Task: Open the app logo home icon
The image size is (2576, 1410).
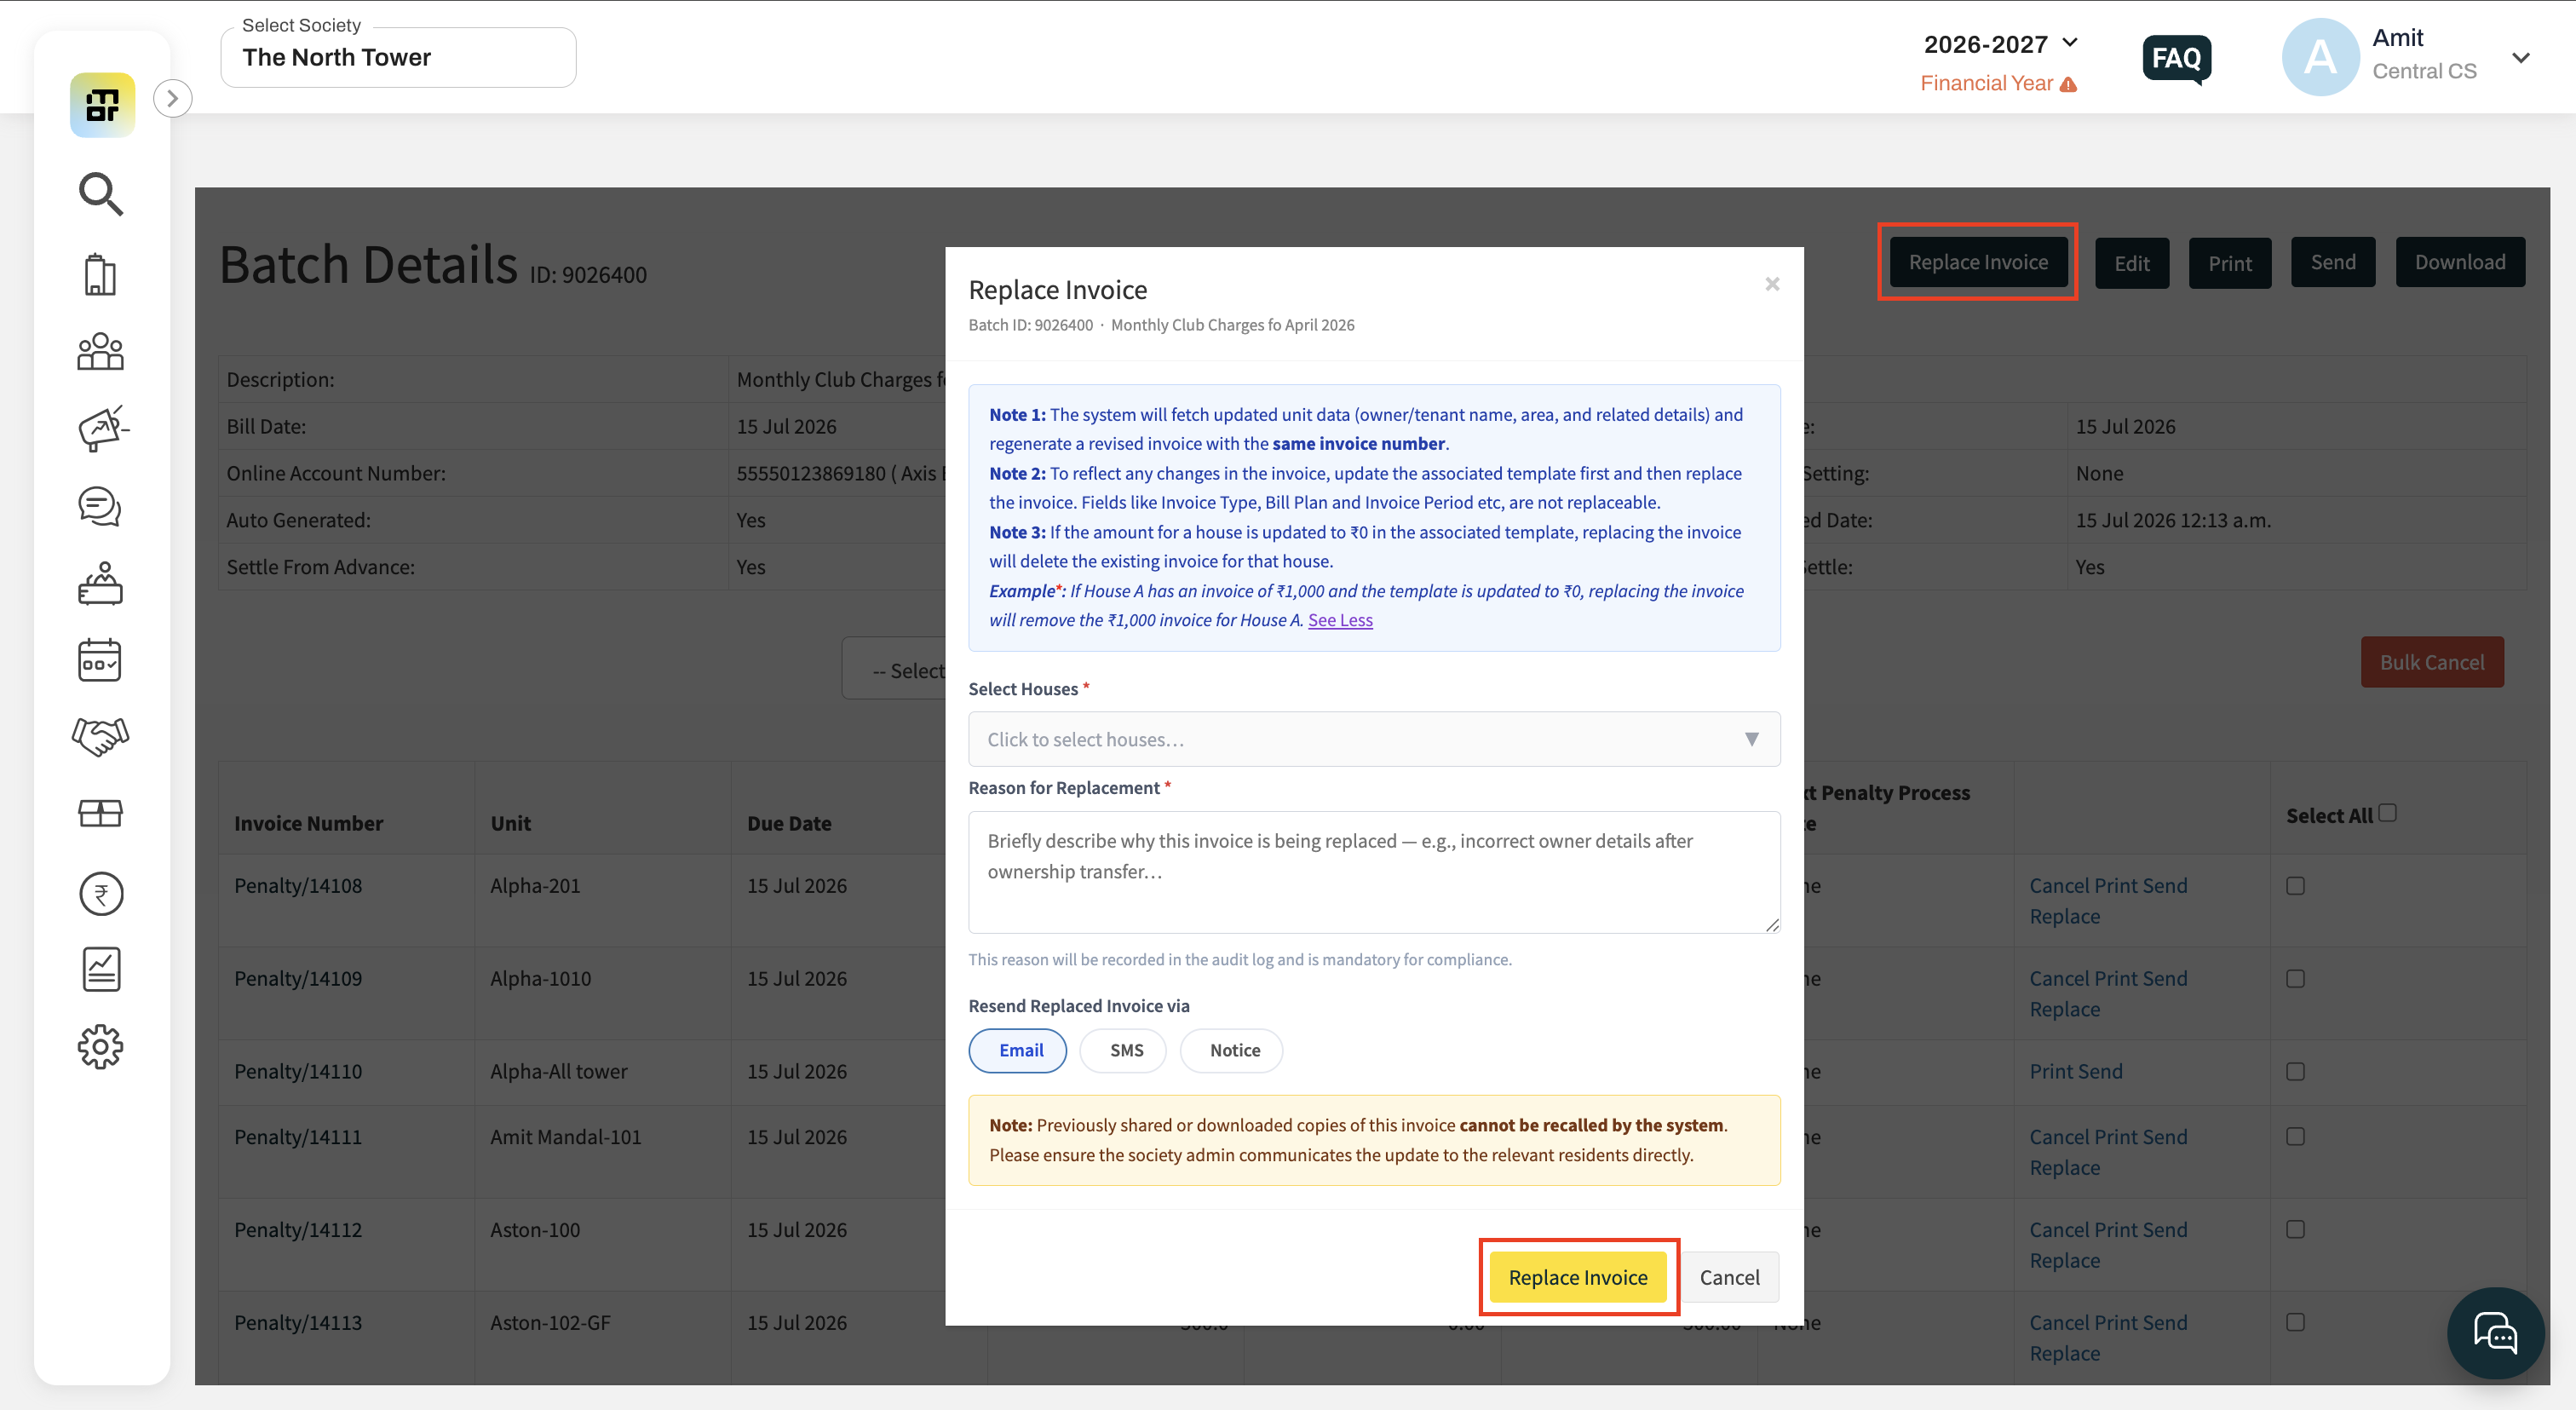Action: [x=102, y=104]
